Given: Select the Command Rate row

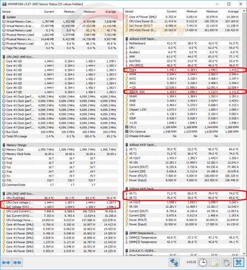Looking at the screenshot, I should click(x=60, y=185).
